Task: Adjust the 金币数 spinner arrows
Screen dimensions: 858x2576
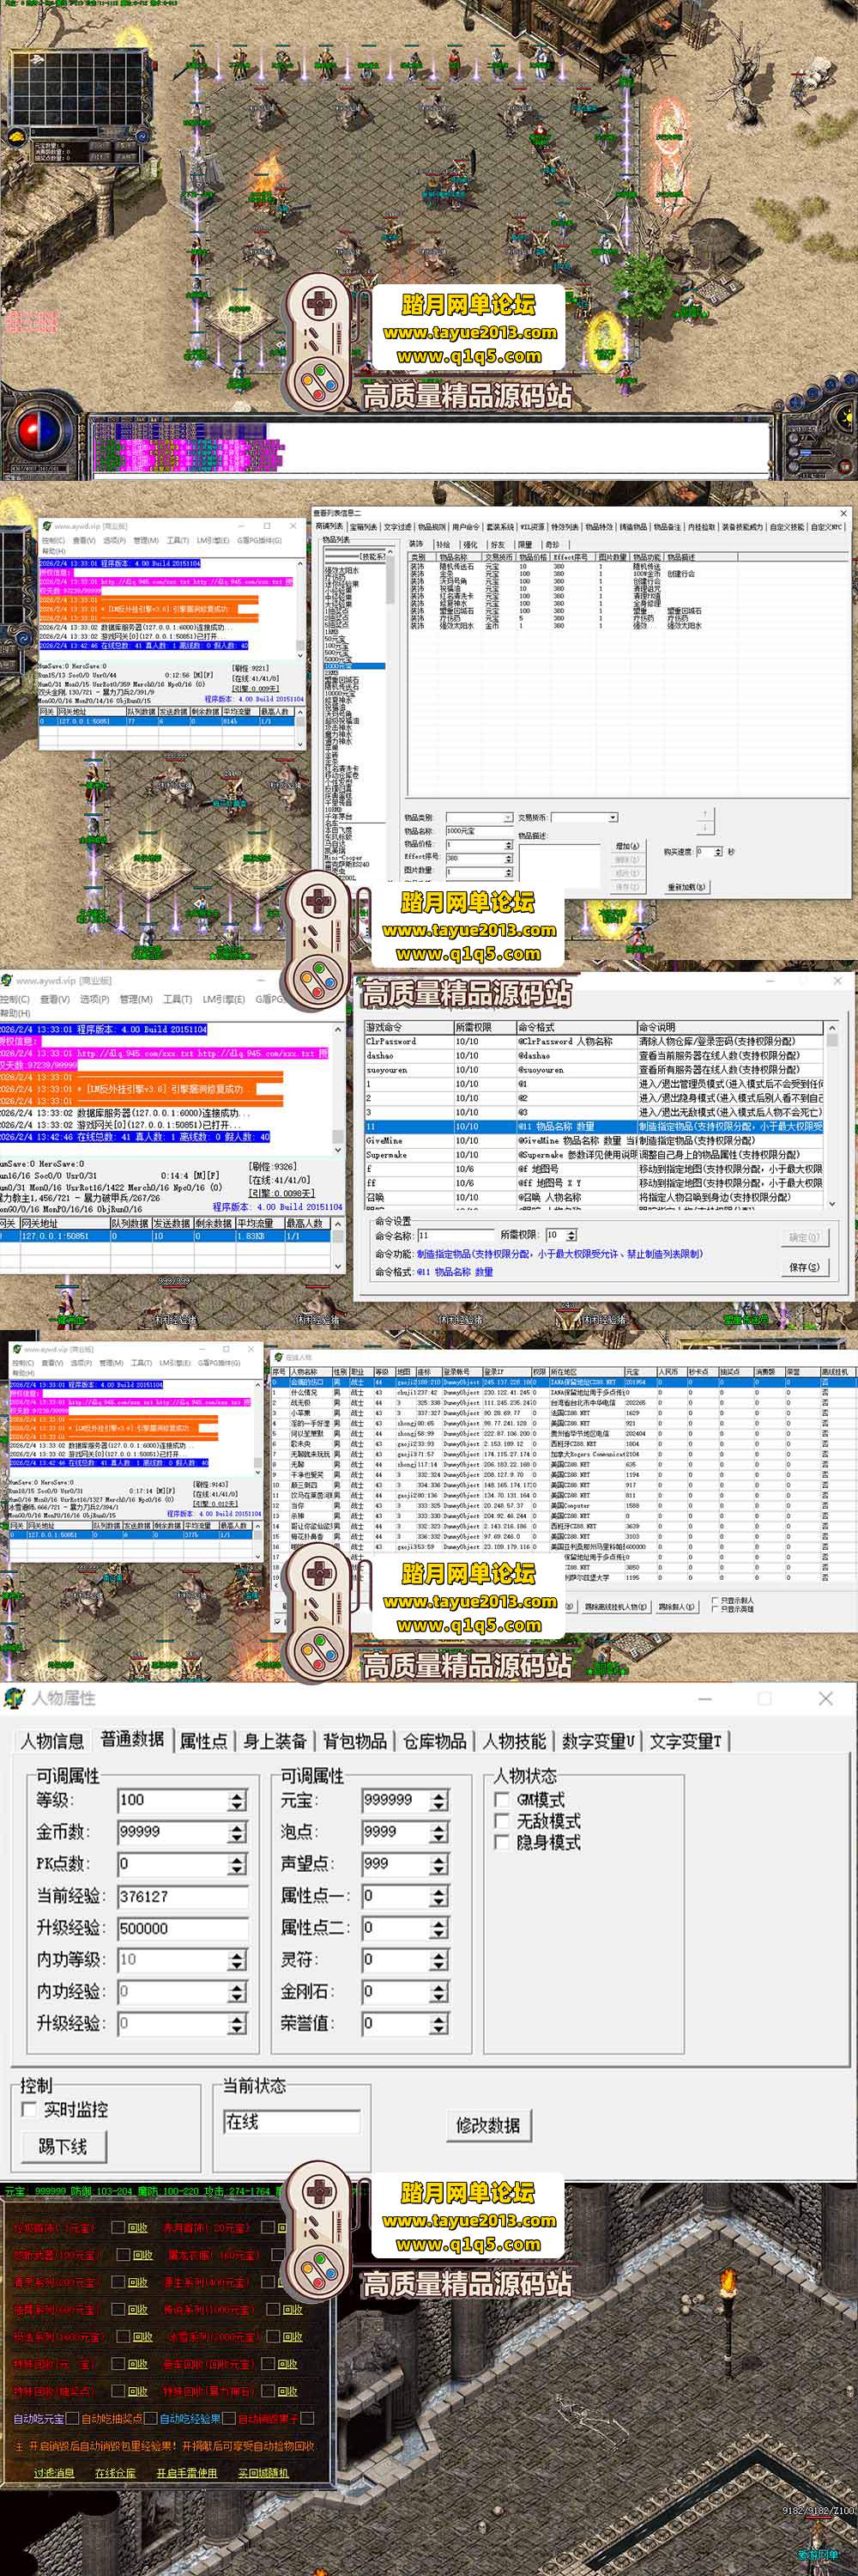Action: (x=237, y=1832)
